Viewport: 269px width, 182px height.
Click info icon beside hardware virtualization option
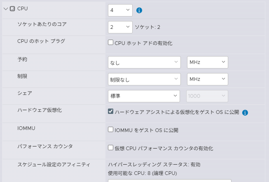[x=245, y=112]
